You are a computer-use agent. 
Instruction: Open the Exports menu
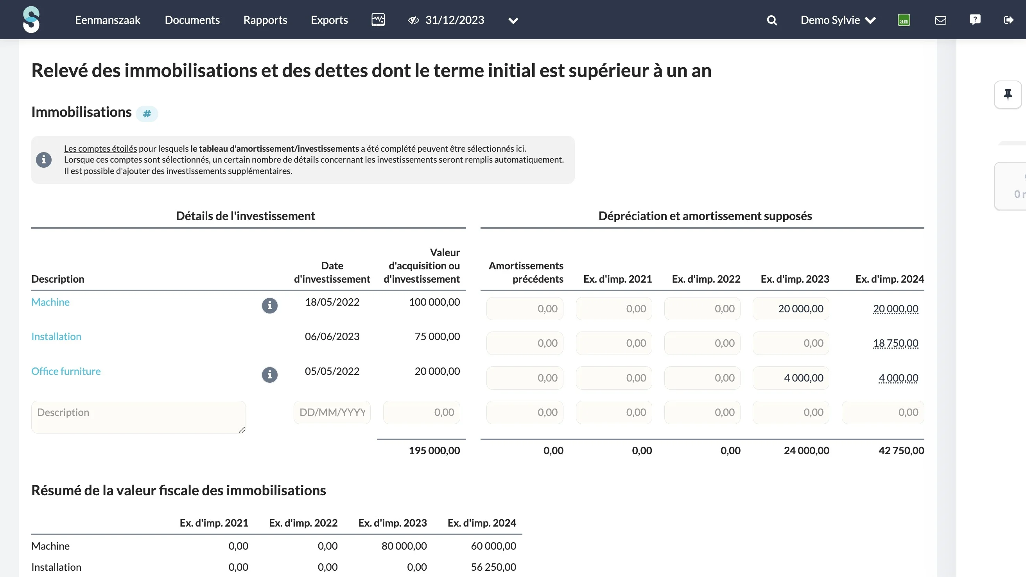[329, 20]
